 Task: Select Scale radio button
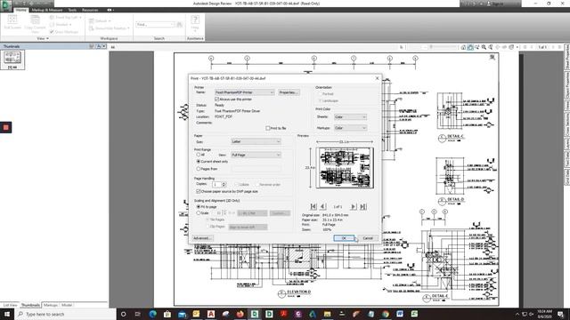tap(199, 213)
